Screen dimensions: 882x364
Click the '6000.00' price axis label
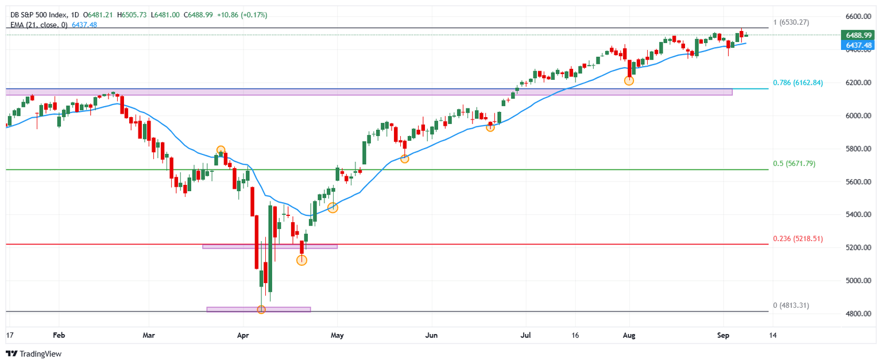857,116
